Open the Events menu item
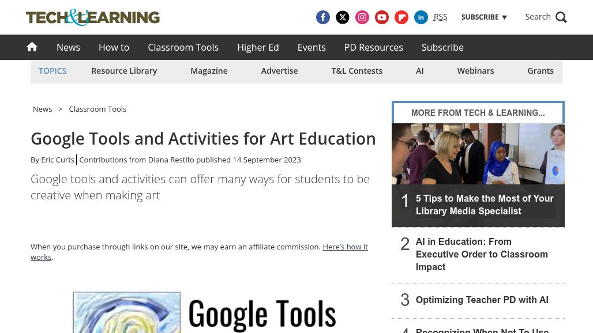 point(311,47)
